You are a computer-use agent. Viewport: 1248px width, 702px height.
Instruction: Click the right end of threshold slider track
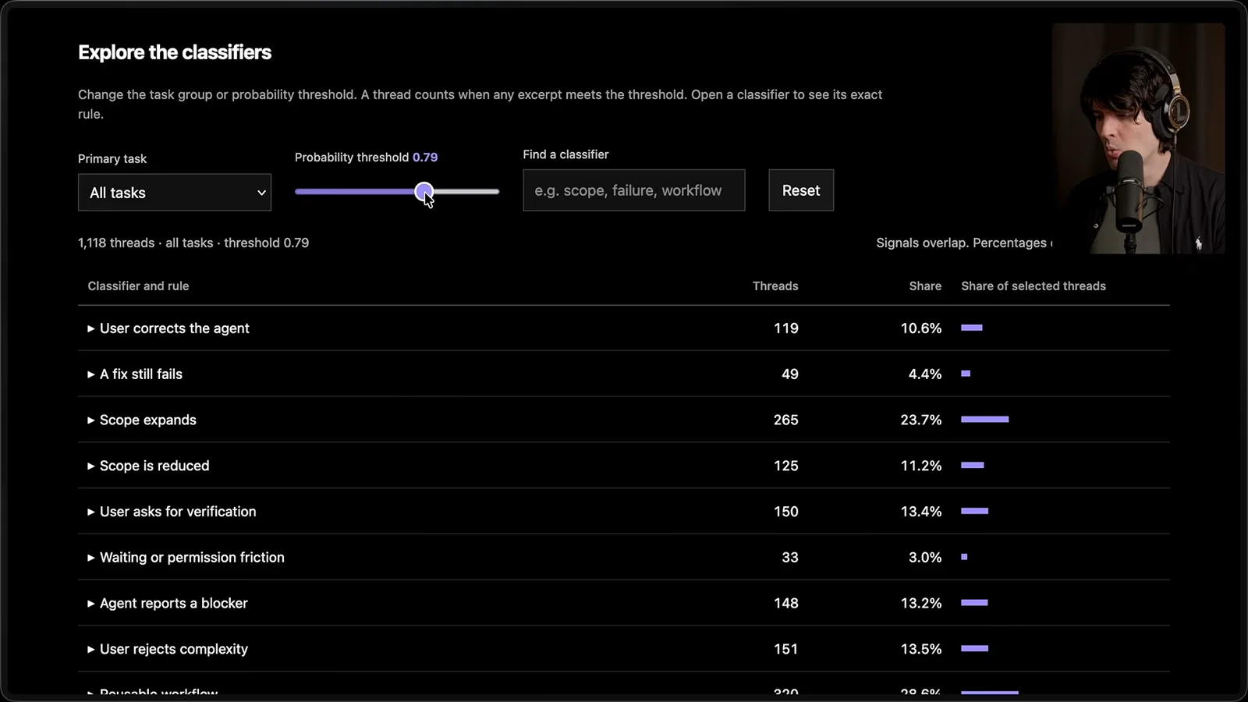[x=496, y=191]
